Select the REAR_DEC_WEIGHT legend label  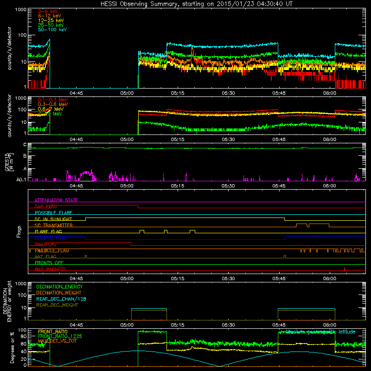tap(57, 305)
